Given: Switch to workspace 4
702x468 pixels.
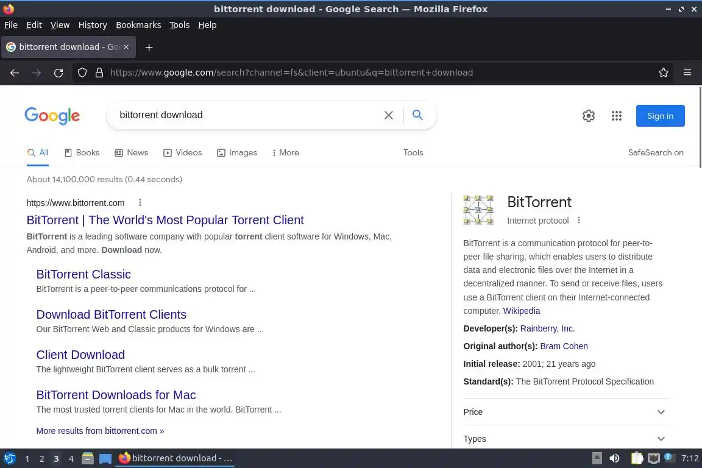Looking at the screenshot, I should tap(71, 459).
